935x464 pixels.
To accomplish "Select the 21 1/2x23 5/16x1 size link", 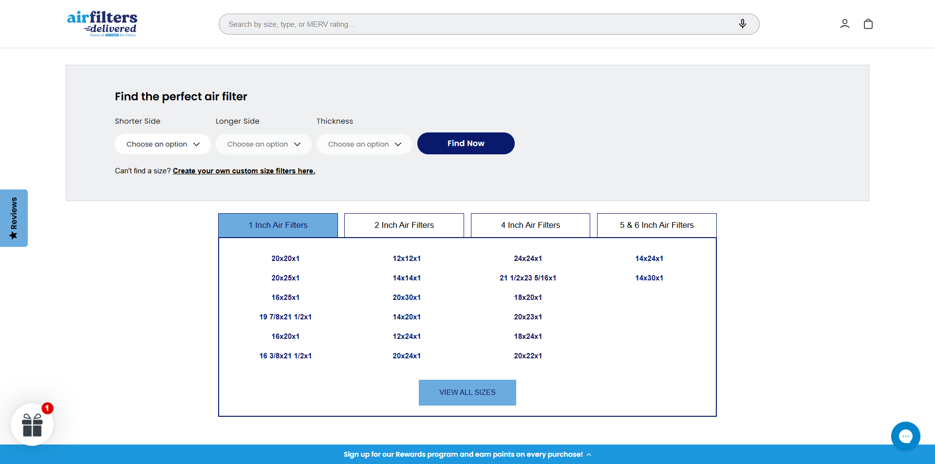I will 527,278.
